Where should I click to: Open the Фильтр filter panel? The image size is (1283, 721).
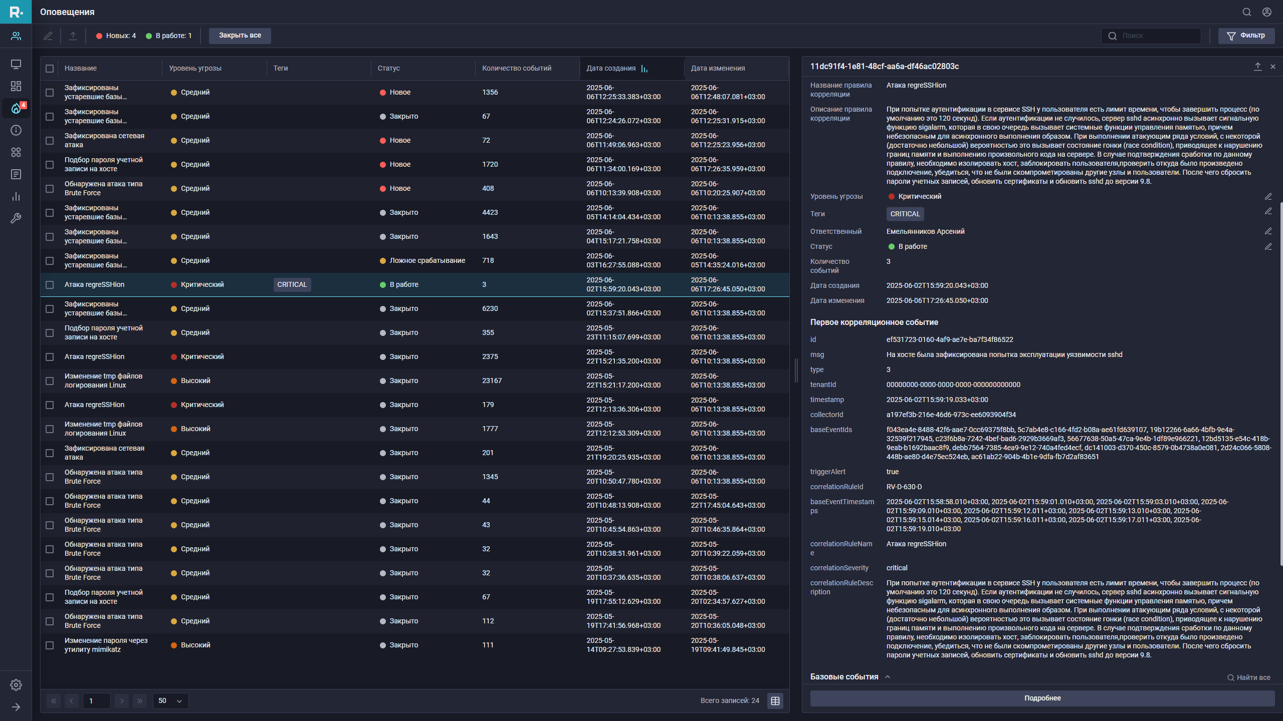pyautogui.click(x=1246, y=36)
